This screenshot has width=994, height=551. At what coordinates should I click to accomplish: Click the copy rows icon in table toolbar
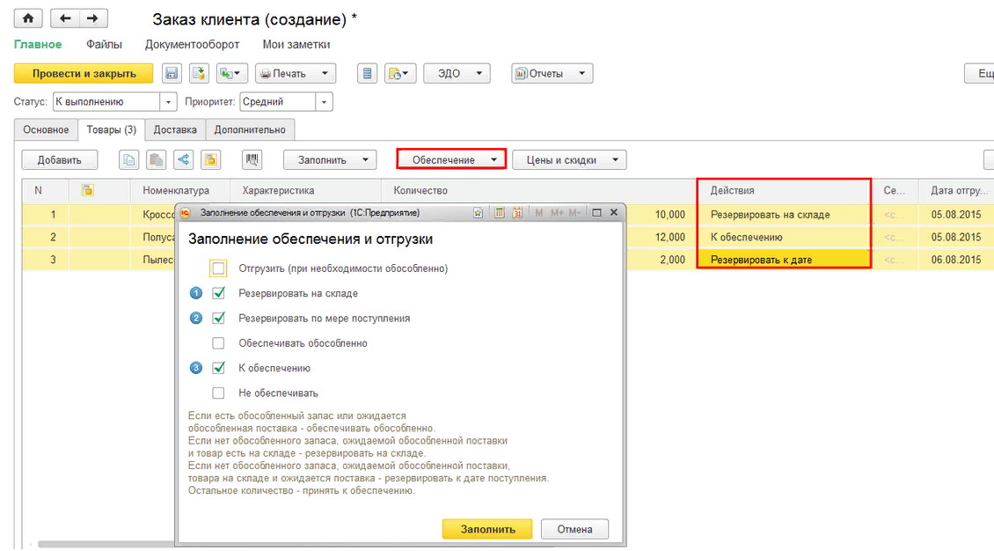point(129,160)
